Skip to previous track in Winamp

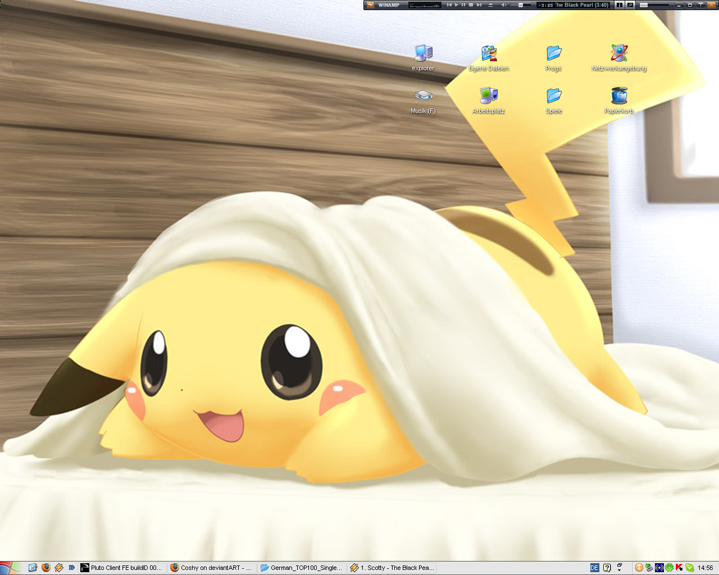point(449,5)
